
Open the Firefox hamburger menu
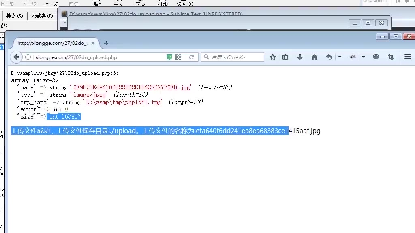[408, 57]
